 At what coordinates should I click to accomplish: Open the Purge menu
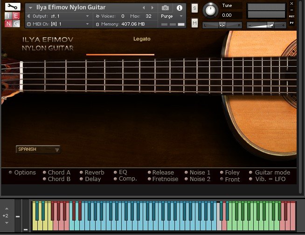pyautogui.click(x=172, y=16)
